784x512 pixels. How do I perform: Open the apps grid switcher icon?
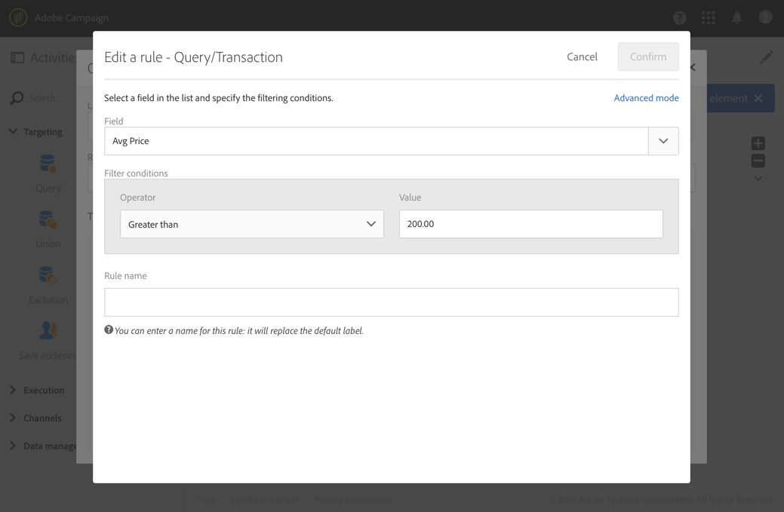click(708, 17)
